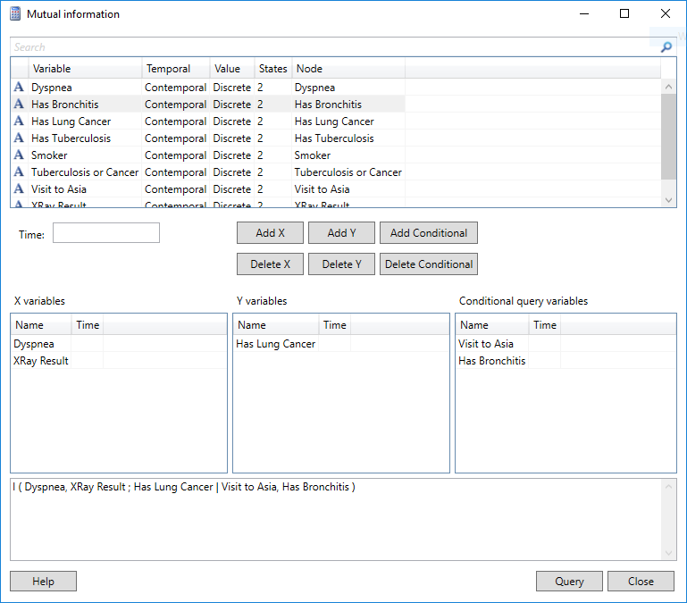687x603 pixels.
Task: Sort the variable list by Value column header
Action: tap(232, 69)
